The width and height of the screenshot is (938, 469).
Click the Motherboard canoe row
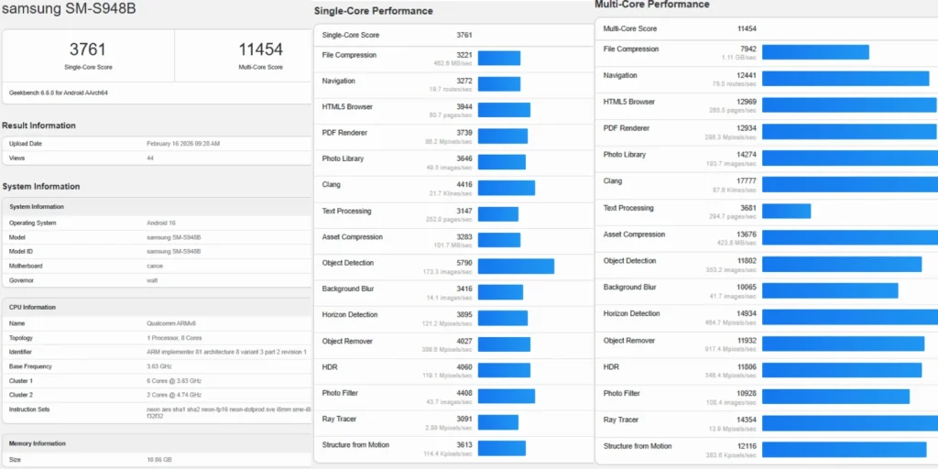pos(156,266)
